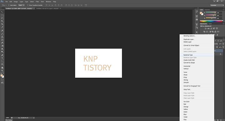
Task: Change screen mode icon in toolbox
Action: pos(2,83)
